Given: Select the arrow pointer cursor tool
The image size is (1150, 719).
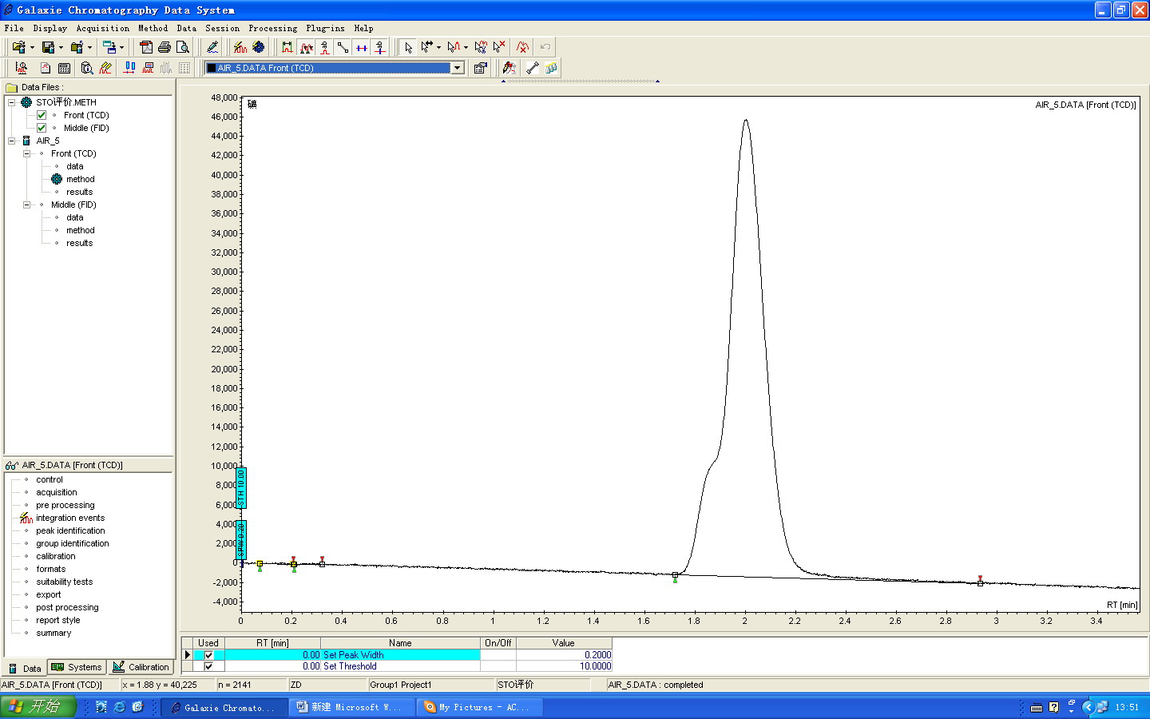Looking at the screenshot, I should pos(408,47).
